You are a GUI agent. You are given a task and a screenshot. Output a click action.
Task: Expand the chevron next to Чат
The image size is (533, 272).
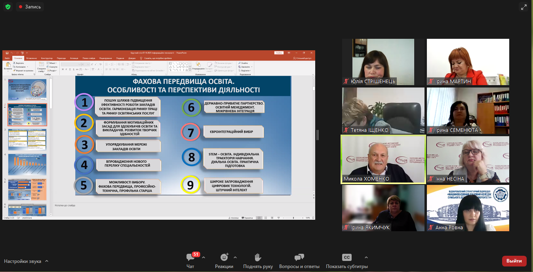(204, 257)
